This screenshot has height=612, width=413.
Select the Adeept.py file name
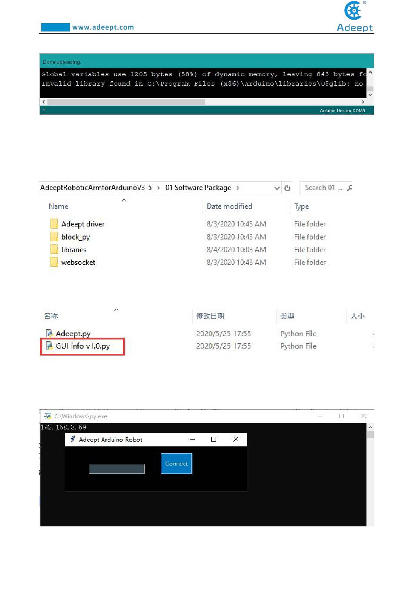pyautogui.click(x=73, y=333)
